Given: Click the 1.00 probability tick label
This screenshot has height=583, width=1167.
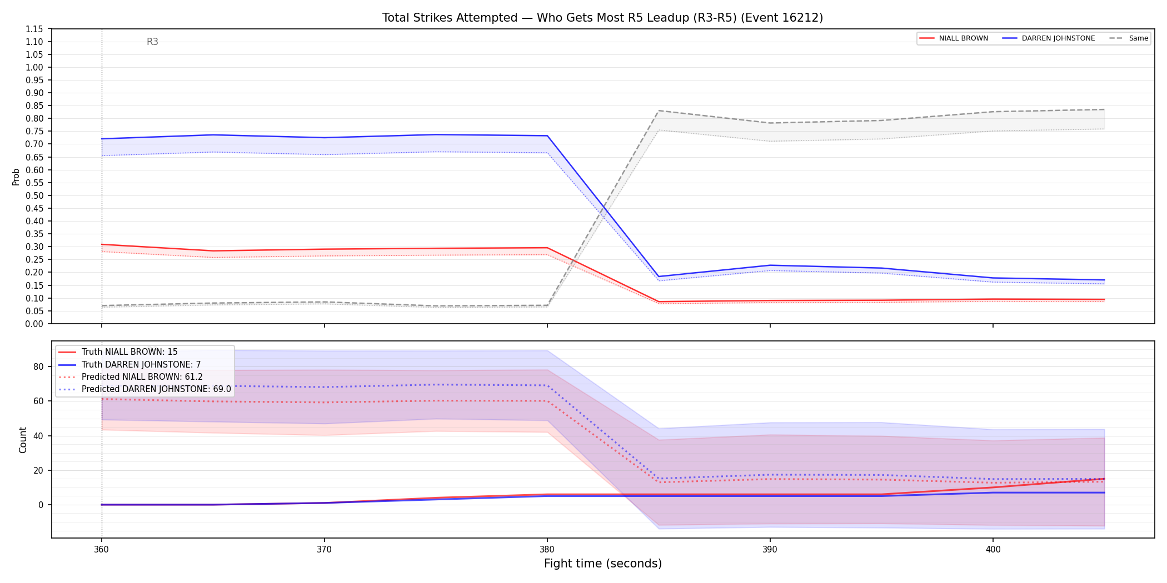Looking at the screenshot, I should click(x=34, y=67).
